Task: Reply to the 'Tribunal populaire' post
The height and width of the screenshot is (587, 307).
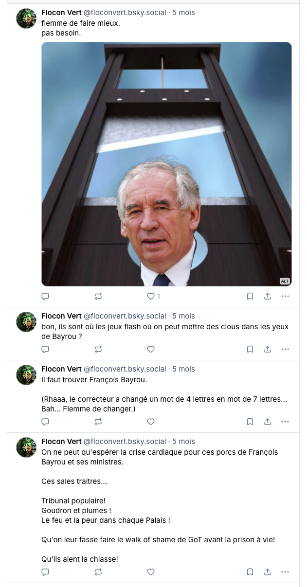Action: (x=45, y=572)
